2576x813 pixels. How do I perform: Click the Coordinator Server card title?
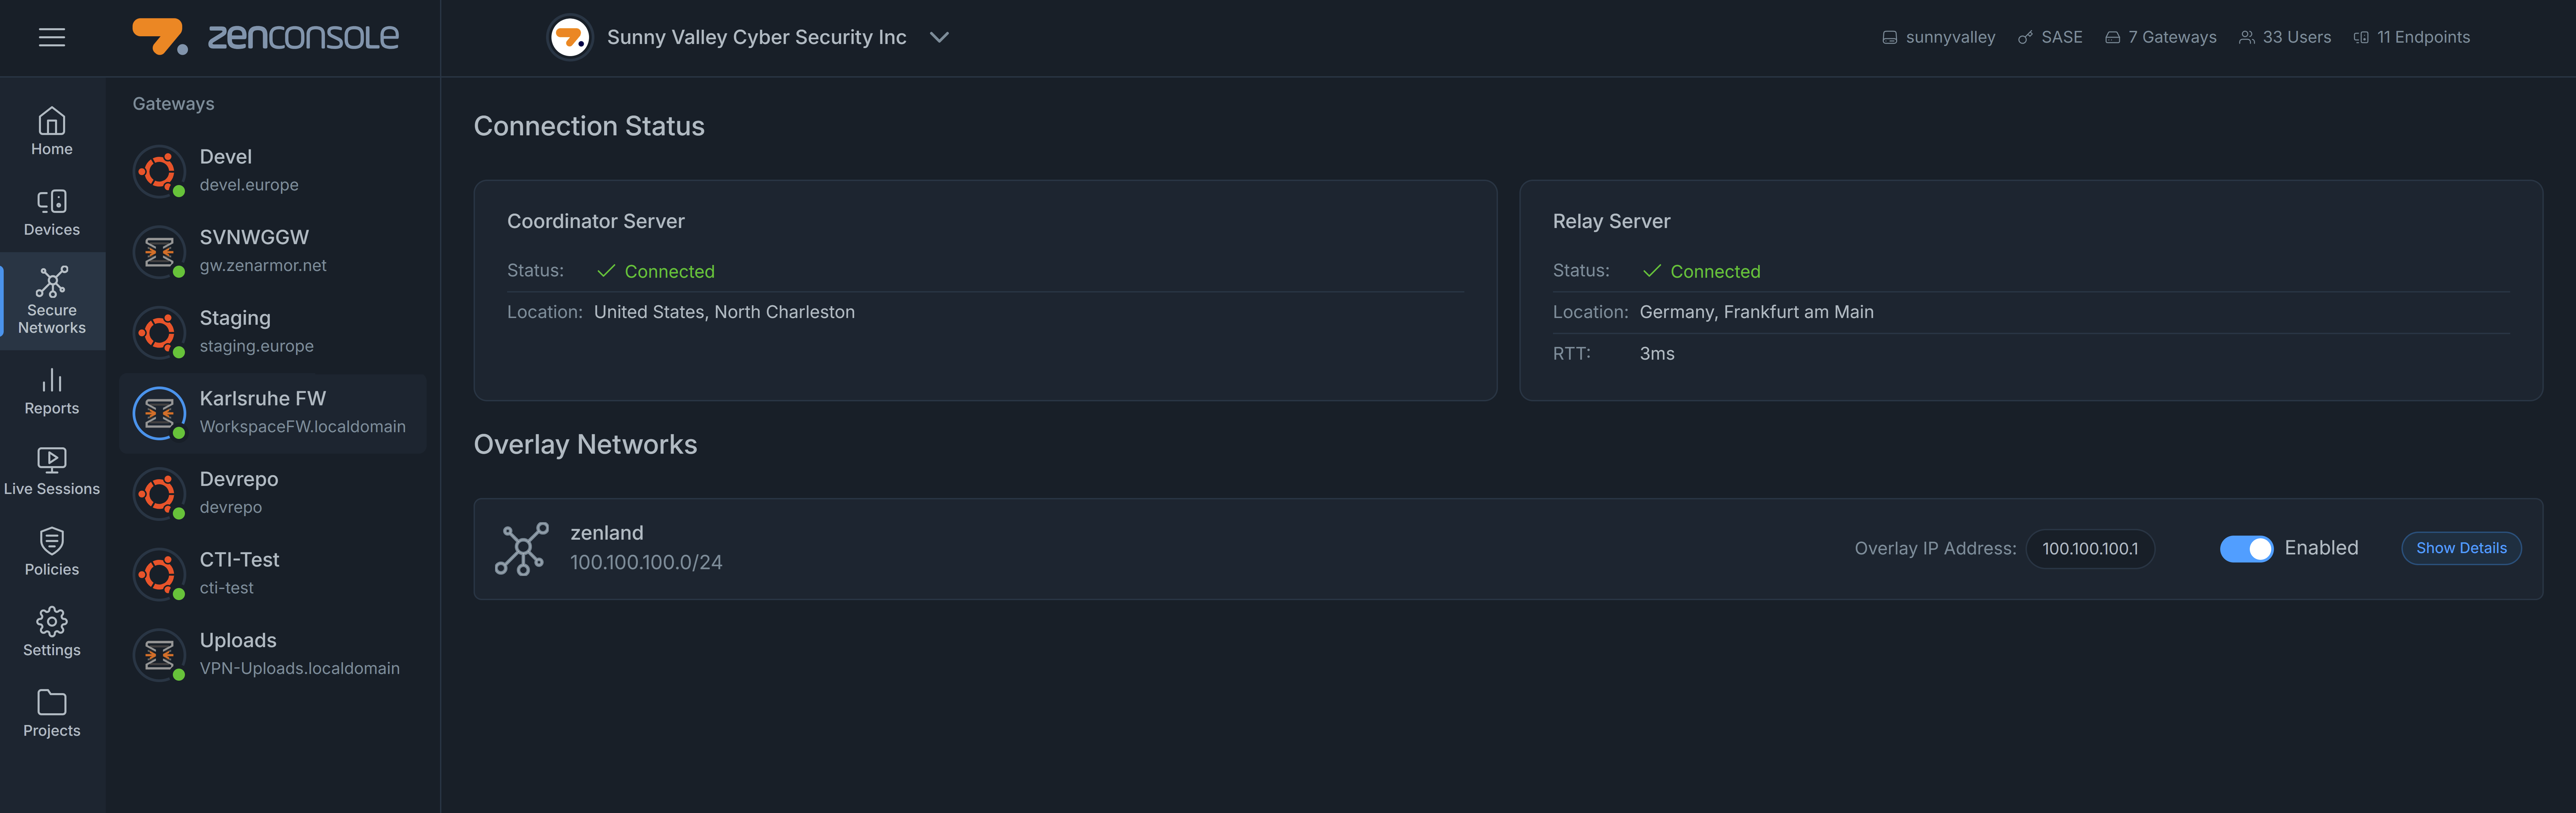[x=596, y=221]
